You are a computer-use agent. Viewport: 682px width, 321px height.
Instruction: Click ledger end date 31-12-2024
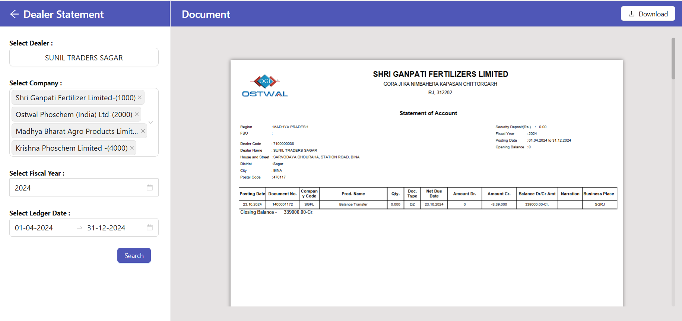106,228
